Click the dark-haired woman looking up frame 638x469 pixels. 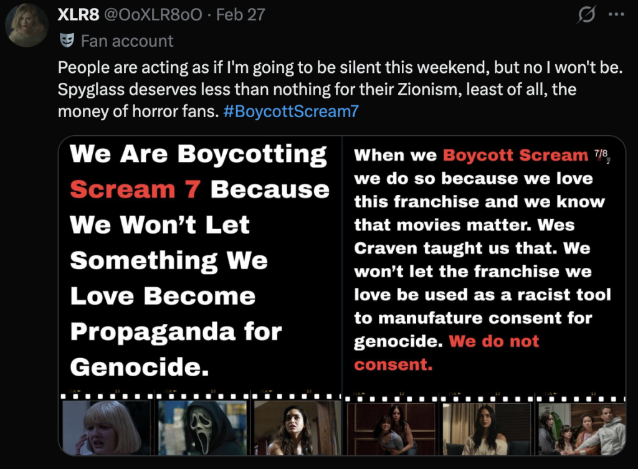point(297,428)
